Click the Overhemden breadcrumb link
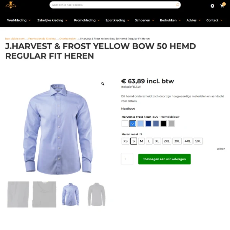 click(x=67, y=39)
